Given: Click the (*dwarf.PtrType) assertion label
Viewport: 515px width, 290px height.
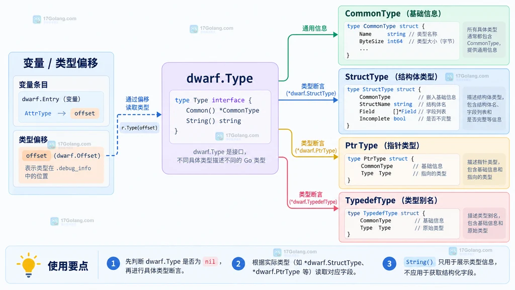Looking at the screenshot, I should (316, 151).
